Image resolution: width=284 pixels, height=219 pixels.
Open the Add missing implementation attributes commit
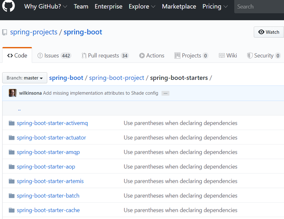pos(100,93)
